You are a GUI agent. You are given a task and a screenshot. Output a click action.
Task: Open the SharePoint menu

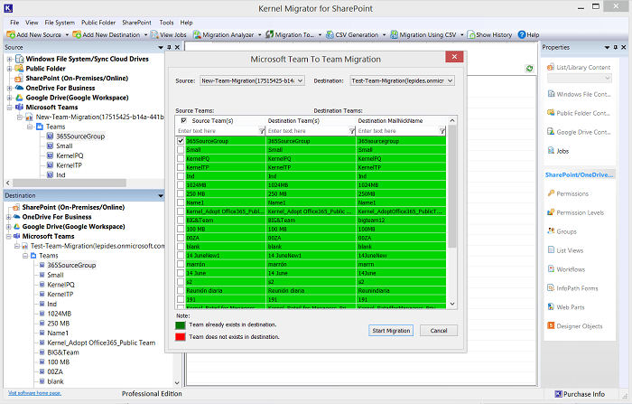tap(136, 22)
